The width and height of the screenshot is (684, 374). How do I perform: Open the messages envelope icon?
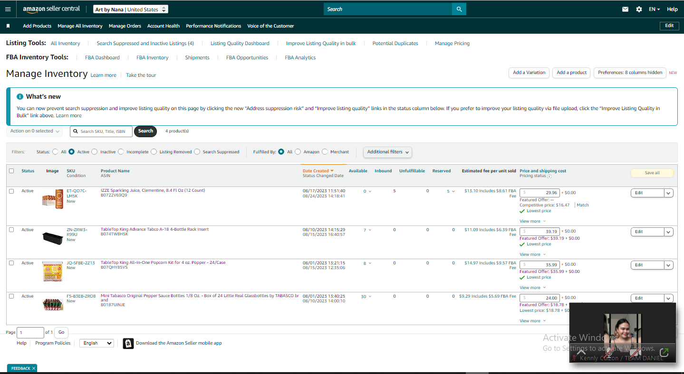(626, 9)
